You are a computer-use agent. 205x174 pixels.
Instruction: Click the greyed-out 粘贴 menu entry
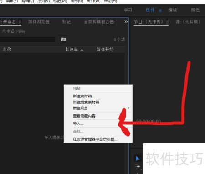(98, 88)
